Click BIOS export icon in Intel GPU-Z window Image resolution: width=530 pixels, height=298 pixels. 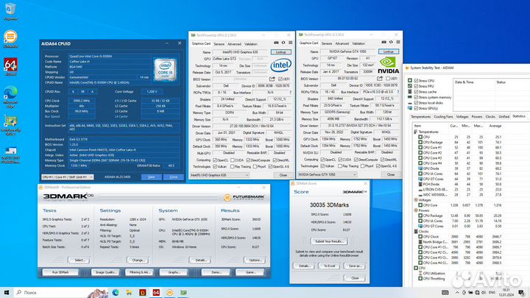pyautogui.click(x=272, y=79)
